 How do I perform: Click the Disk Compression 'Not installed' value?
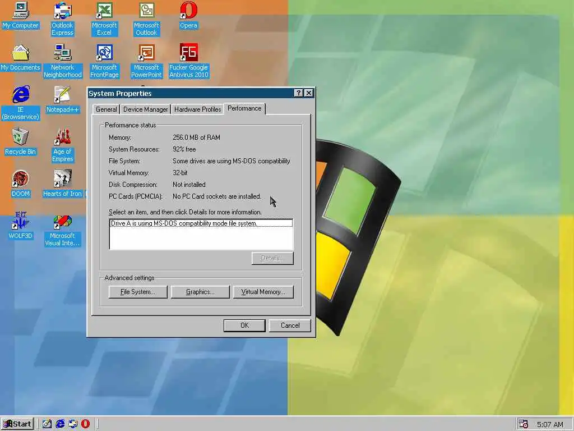[x=189, y=185]
